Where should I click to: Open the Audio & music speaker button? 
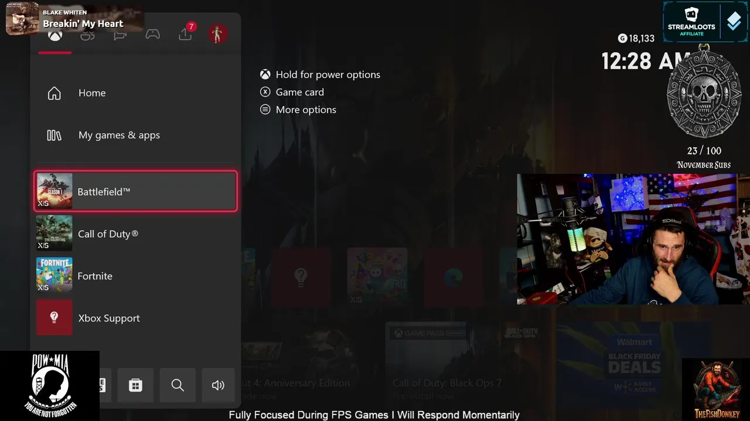(x=218, y=385)
